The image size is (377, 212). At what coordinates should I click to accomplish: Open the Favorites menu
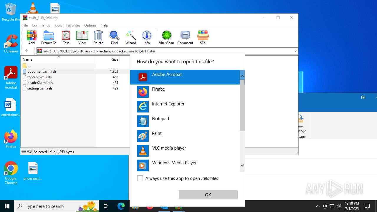tap(73, 25)
